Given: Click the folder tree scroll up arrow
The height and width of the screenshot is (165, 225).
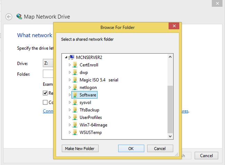Looking at the screenshot, I should click(x=170, y=57).
